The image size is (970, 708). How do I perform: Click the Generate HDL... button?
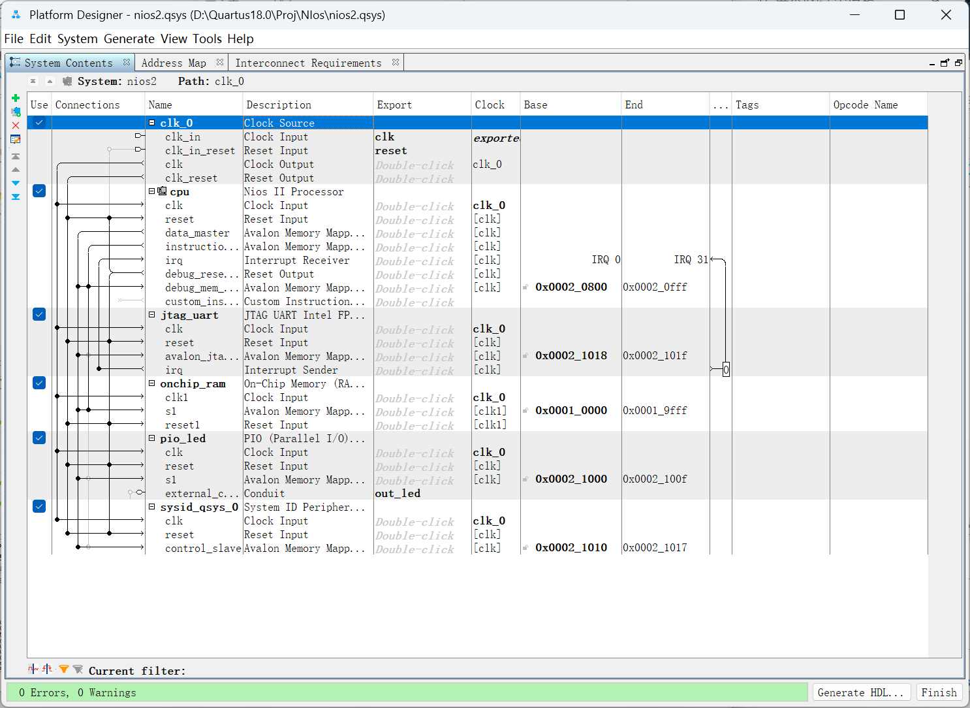click(860, 692)
